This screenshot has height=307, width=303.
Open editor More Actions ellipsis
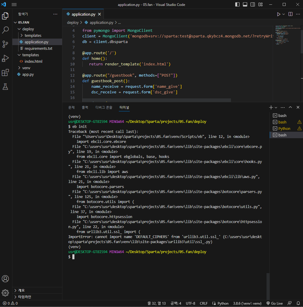coord(298,14)
